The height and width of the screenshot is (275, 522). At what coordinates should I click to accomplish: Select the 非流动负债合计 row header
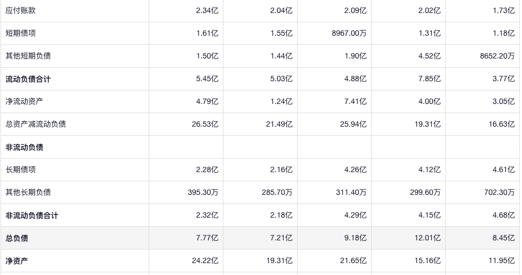coord(32,215)
